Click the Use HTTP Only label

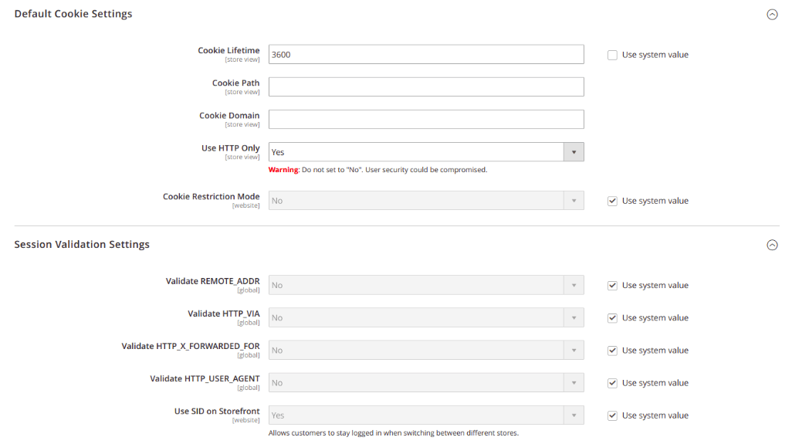coord(230,148)
